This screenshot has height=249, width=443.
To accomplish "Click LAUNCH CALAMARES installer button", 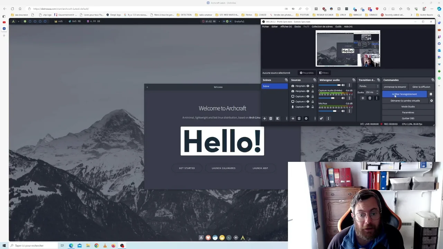I will 224,168.
